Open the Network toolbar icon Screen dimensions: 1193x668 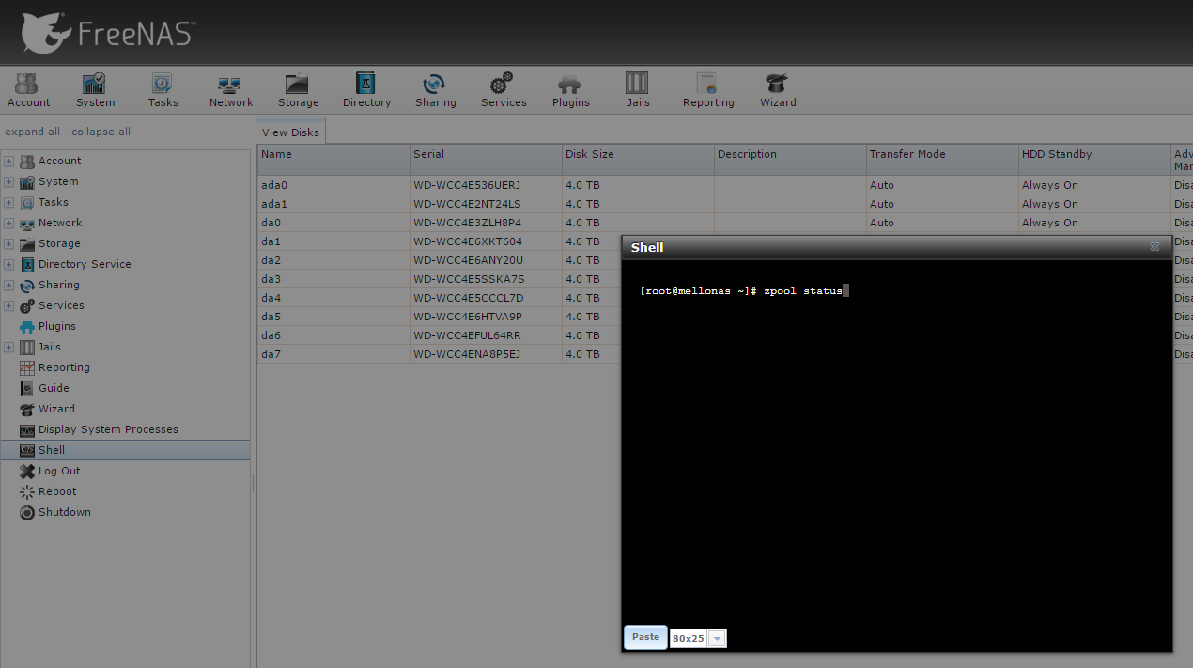click(230, 90)
